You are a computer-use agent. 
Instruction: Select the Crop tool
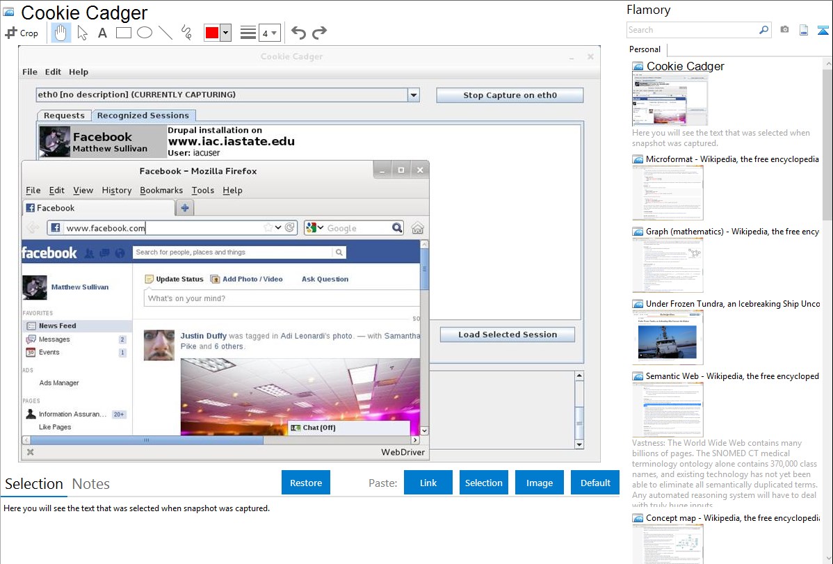tap(22, 33)
